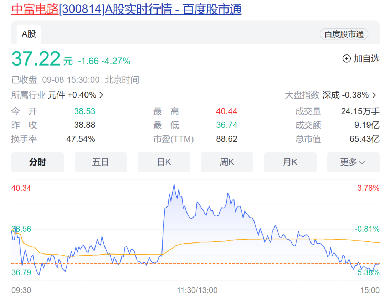This screenshot has width=385, height=298.
Task: Open the 深成 -0.38% index link
Action: (345, 95)
